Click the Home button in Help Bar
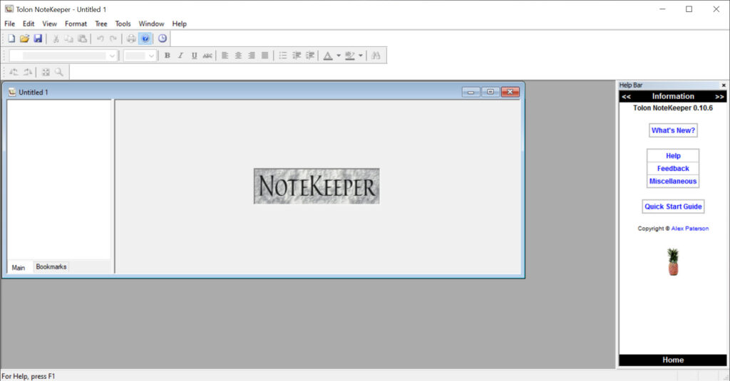Viewport: 730px width, 381px height. tap(673, 360)
